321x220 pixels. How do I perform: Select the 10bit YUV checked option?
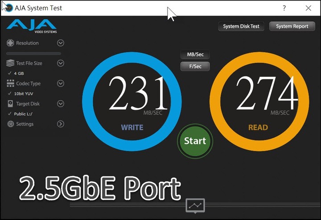coord(21,93)
